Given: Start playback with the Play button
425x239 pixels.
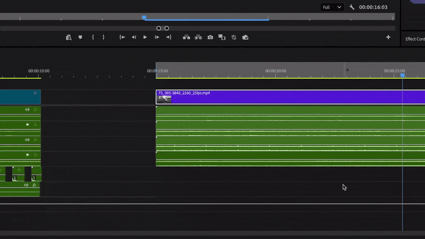Looking at the screenshot, I should tap(145, 37).
